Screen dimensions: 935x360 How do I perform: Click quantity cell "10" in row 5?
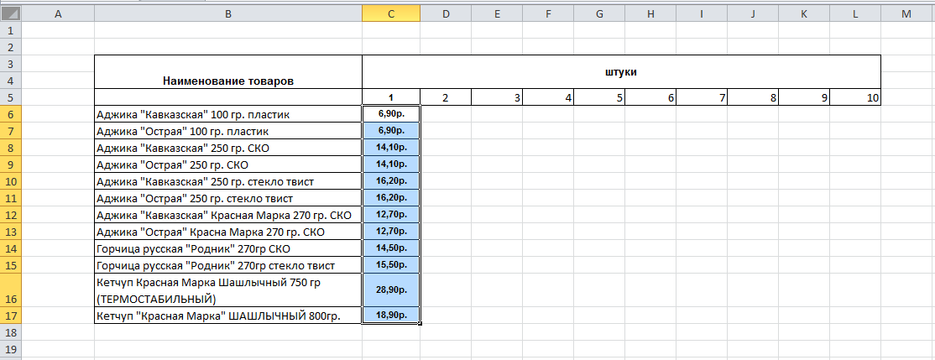(856, 97)
